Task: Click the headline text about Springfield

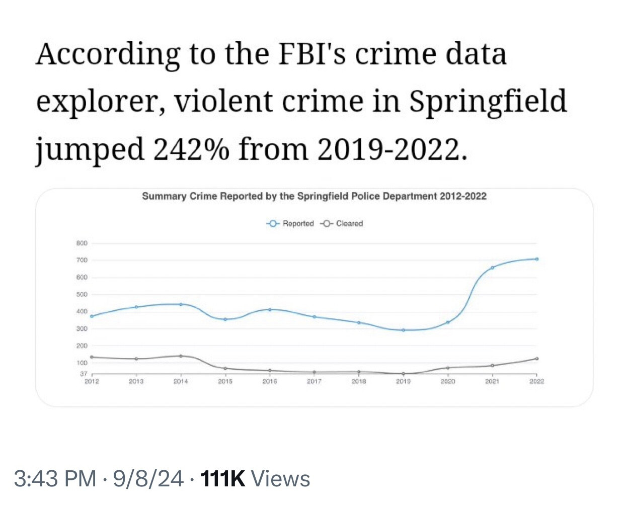Action: tap(301, 102)
